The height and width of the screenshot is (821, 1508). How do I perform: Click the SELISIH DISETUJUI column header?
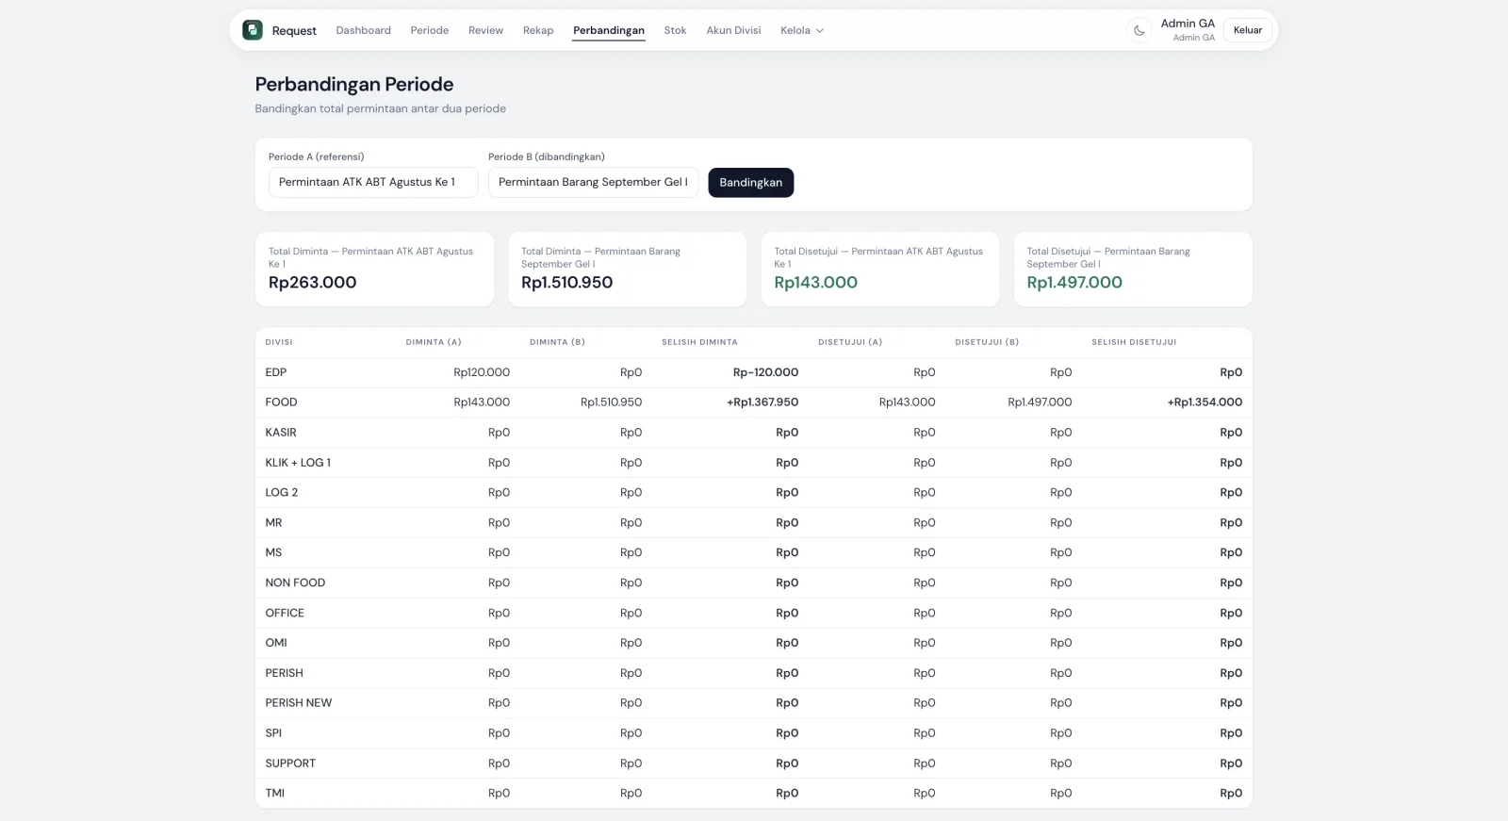click(1134, 342)
